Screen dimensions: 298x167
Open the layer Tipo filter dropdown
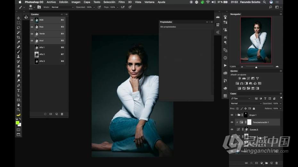point(241,98)
